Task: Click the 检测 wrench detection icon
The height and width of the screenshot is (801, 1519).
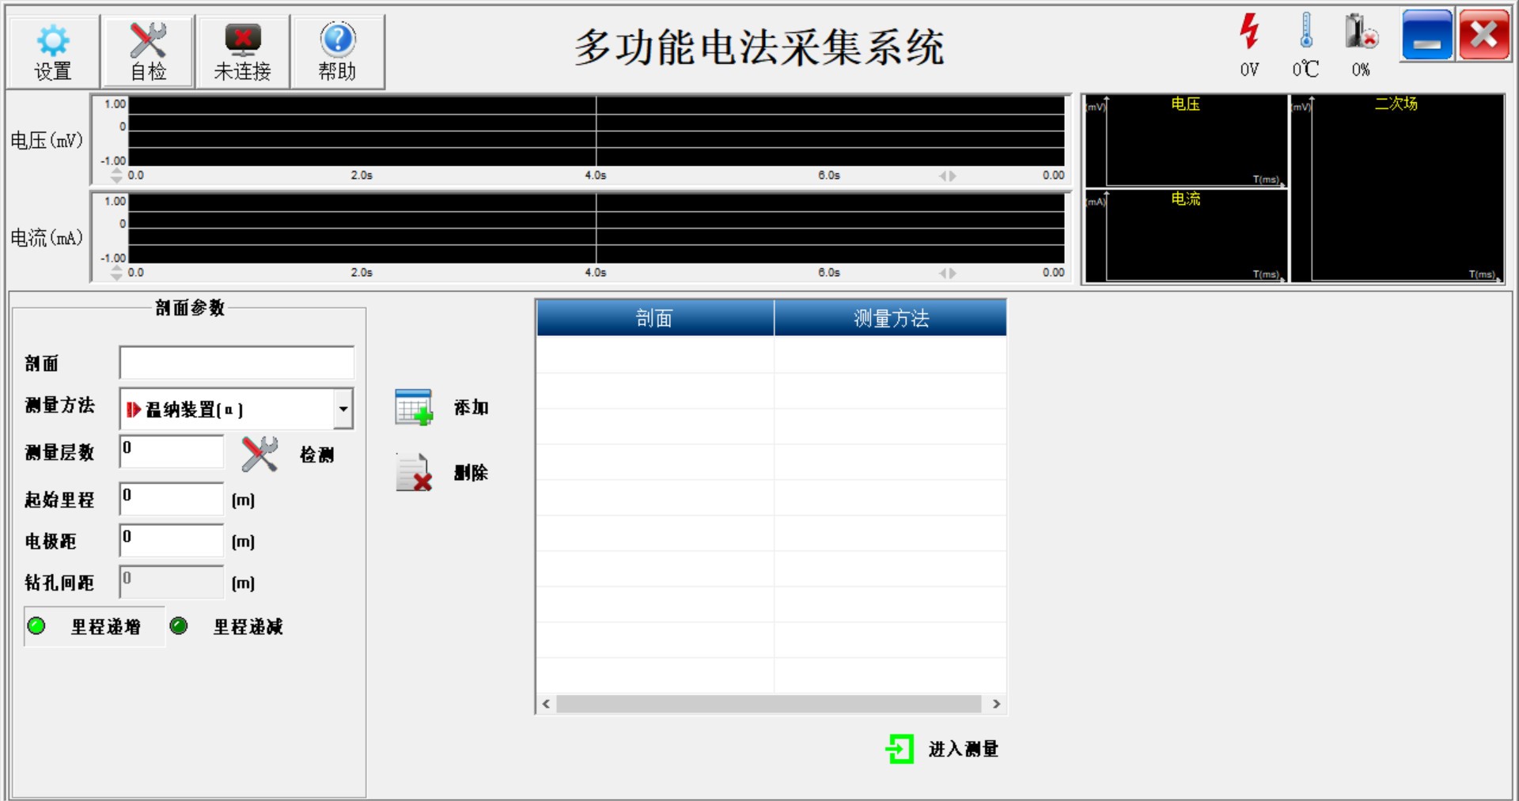Action: pyautogui.click(x=259, y=454)
